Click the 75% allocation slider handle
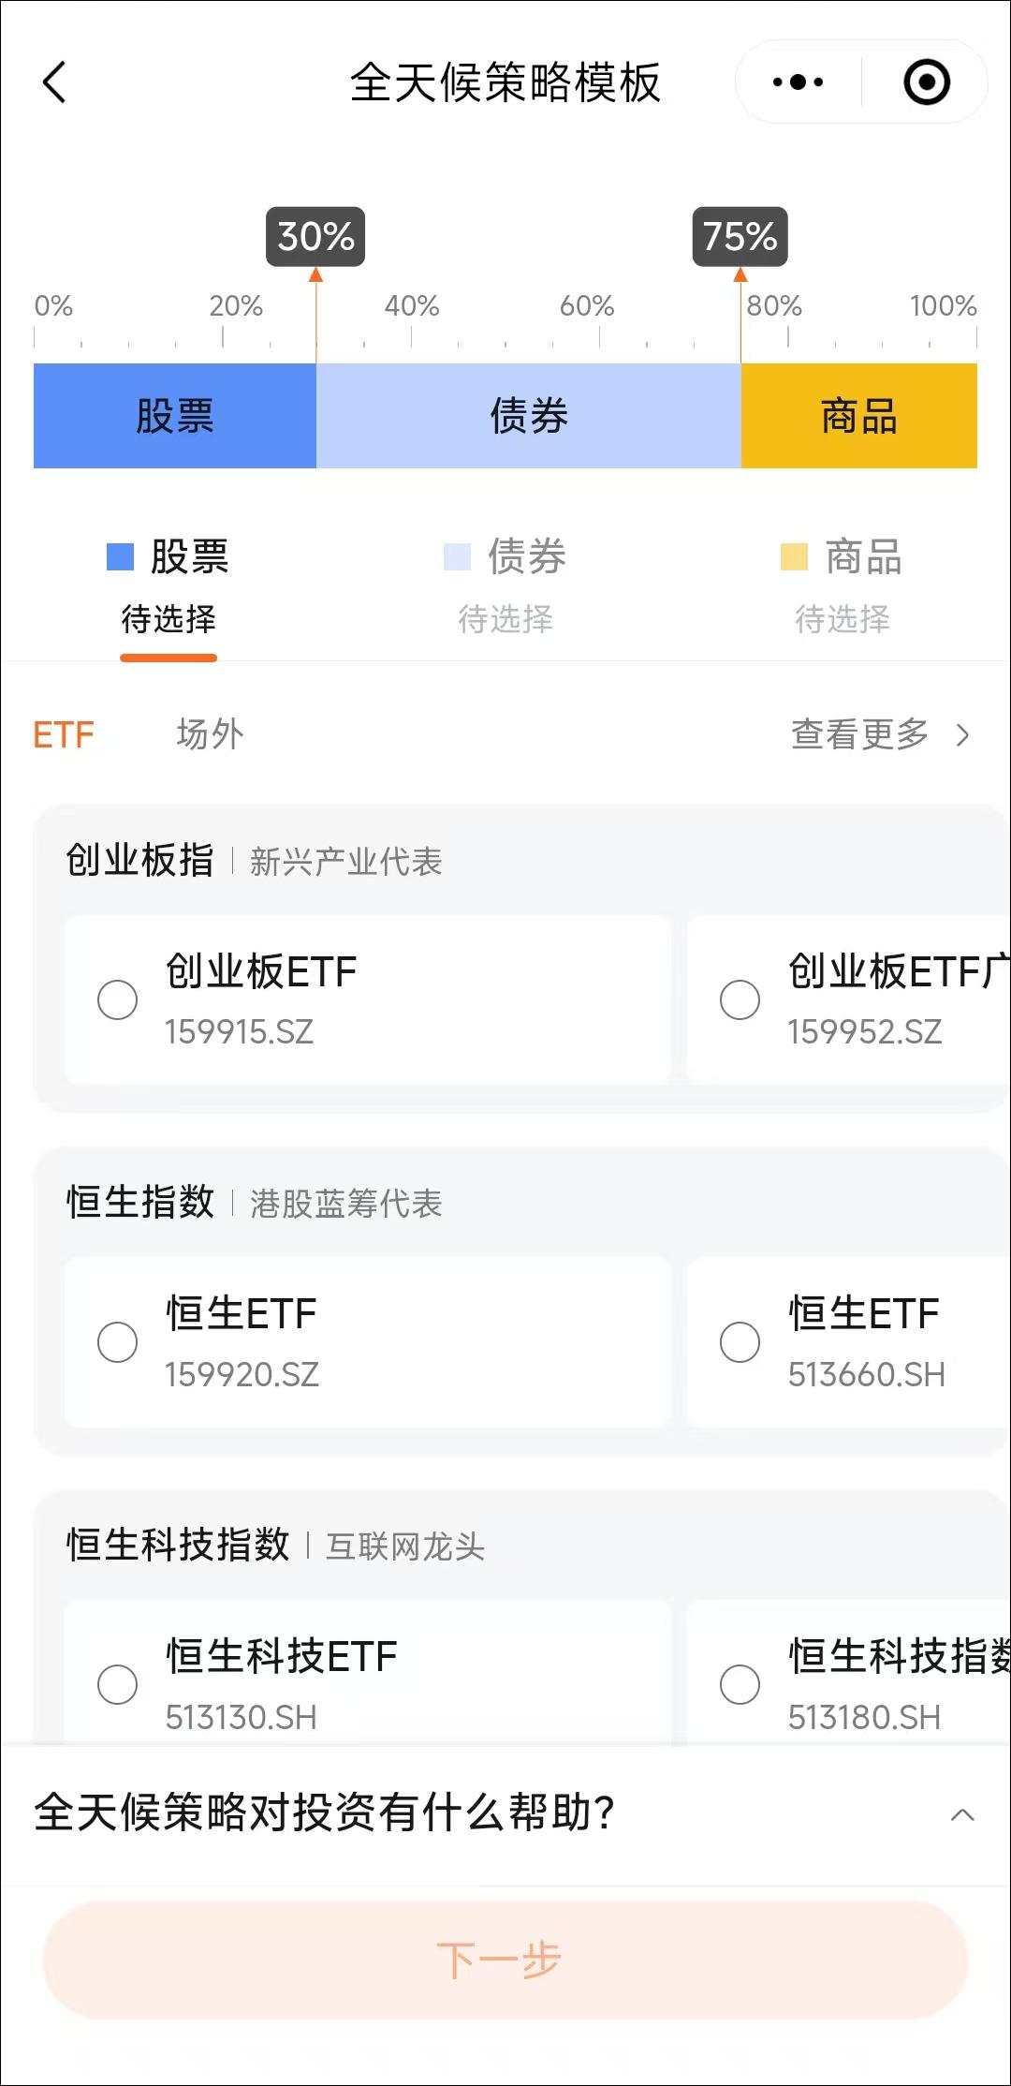1011x2086 pixels. 740,238
